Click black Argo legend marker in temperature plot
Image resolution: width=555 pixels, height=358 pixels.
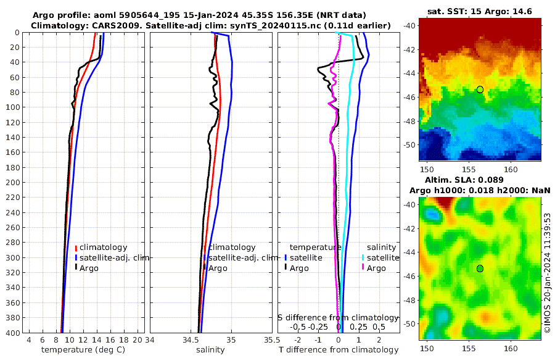point(76,268)
